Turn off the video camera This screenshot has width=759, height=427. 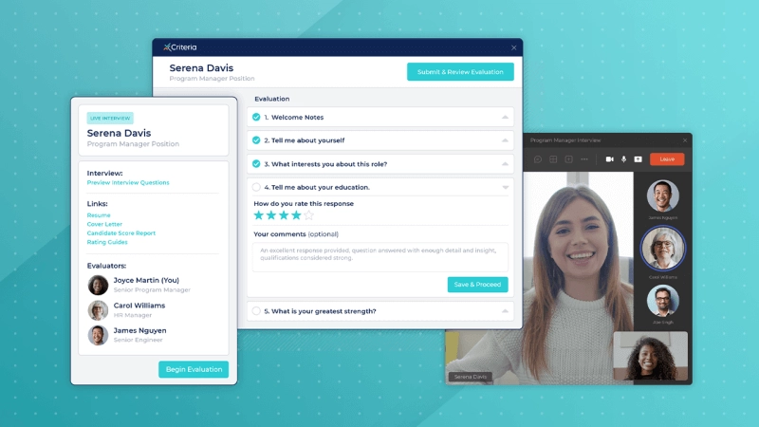click(609, 159)
